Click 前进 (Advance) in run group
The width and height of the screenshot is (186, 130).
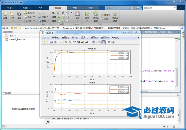click(x=105, y=19)
